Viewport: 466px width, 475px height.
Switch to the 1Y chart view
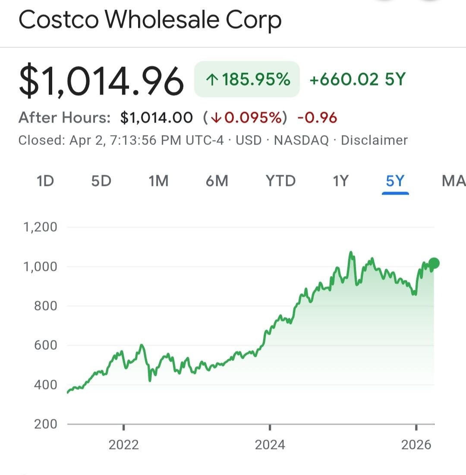[340, 181]
